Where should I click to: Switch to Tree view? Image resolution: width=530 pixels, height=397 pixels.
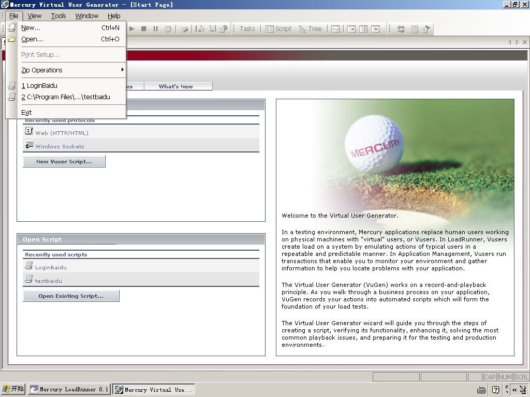[311, 29]
